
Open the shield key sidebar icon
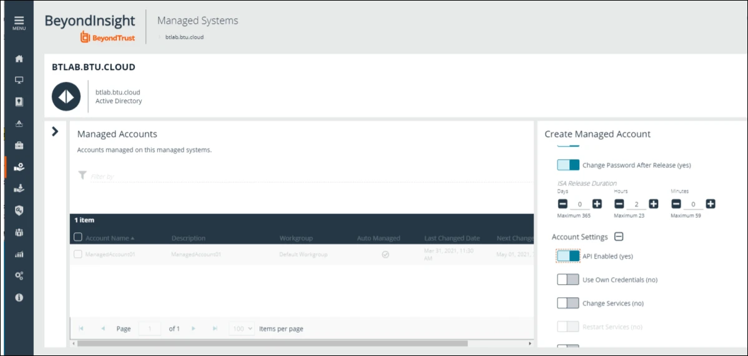19,210
